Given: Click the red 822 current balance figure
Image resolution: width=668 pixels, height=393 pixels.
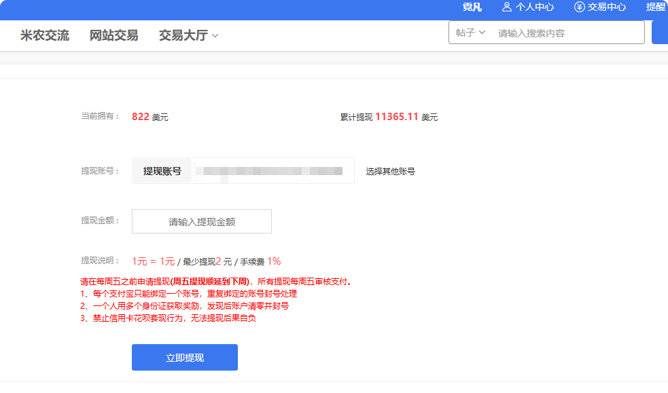Looking at the screenshot, I should click(x=140, y=117).
